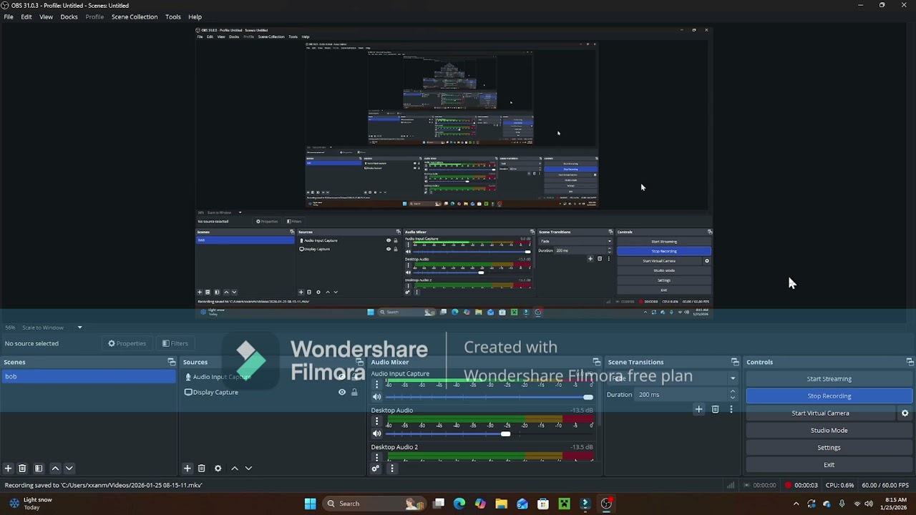Open transition properties three-dot menu
This screenshot has height=515, width=916.
tap(731, 409)
